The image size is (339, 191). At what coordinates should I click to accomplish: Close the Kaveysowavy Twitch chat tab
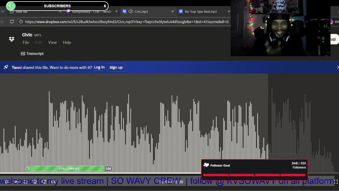tap(116, 11)
